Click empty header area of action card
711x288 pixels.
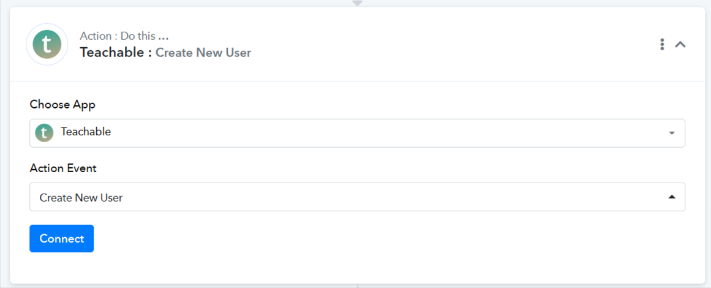(x=453, y=45)
